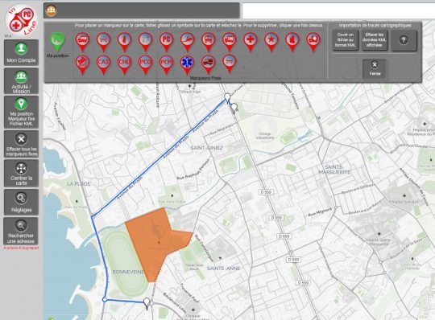Click the SAINTE-ANNE map label
435x320 pixels.
224,269
